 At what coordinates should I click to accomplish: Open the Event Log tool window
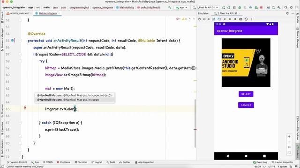tap(260, 162)
